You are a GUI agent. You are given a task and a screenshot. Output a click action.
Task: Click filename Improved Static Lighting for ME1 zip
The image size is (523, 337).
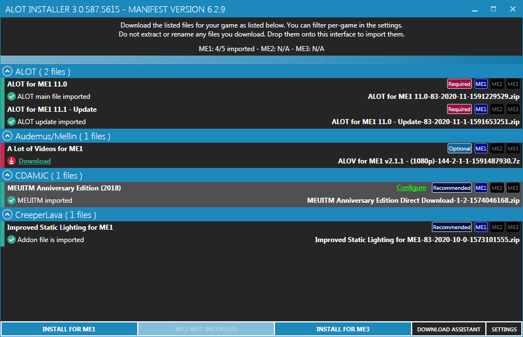pyautogui.click(x=417, y=240)
